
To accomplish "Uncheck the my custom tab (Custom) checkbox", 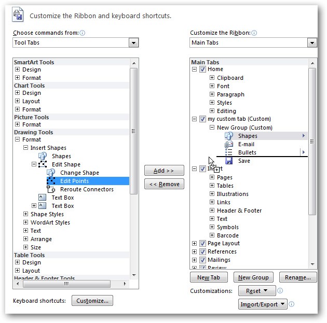I will point(202,119).
